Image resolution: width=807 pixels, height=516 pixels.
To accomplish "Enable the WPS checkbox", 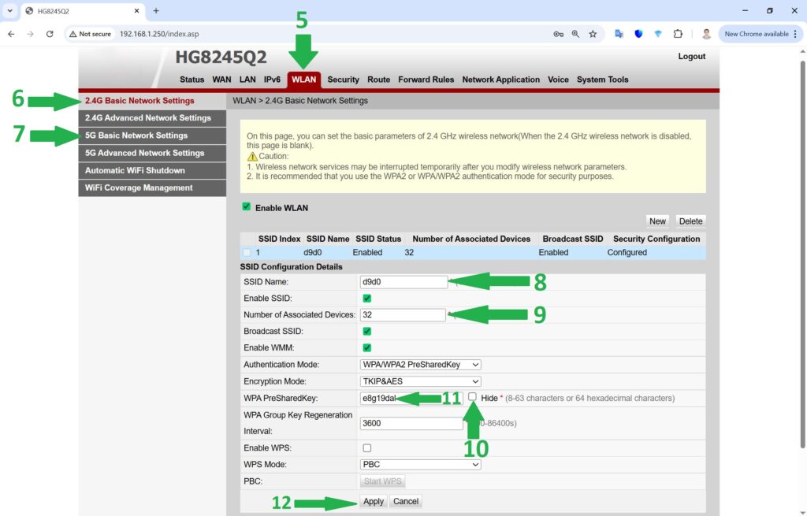I will coord(366,447).
